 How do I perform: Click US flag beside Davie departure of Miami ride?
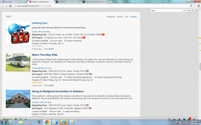click(87, 71)
